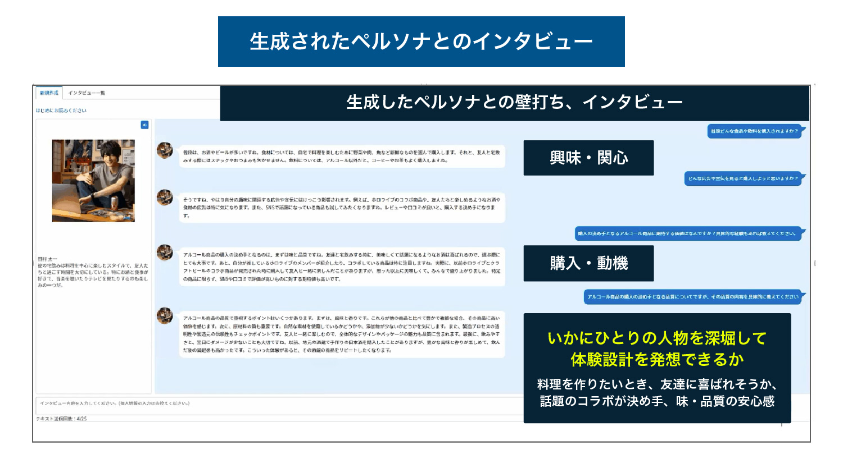
Task: Click the question bubble 普段どんな食品や飲料を購入されますか？
Action: click(754, 131)
